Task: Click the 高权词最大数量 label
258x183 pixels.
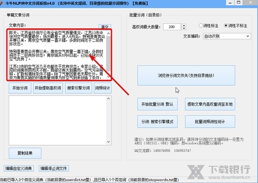Action: point(146,27)
